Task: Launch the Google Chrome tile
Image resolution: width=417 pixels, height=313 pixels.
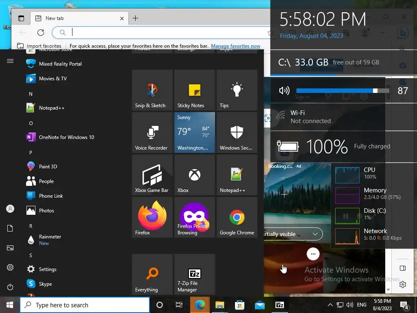Action: point(237,217)
